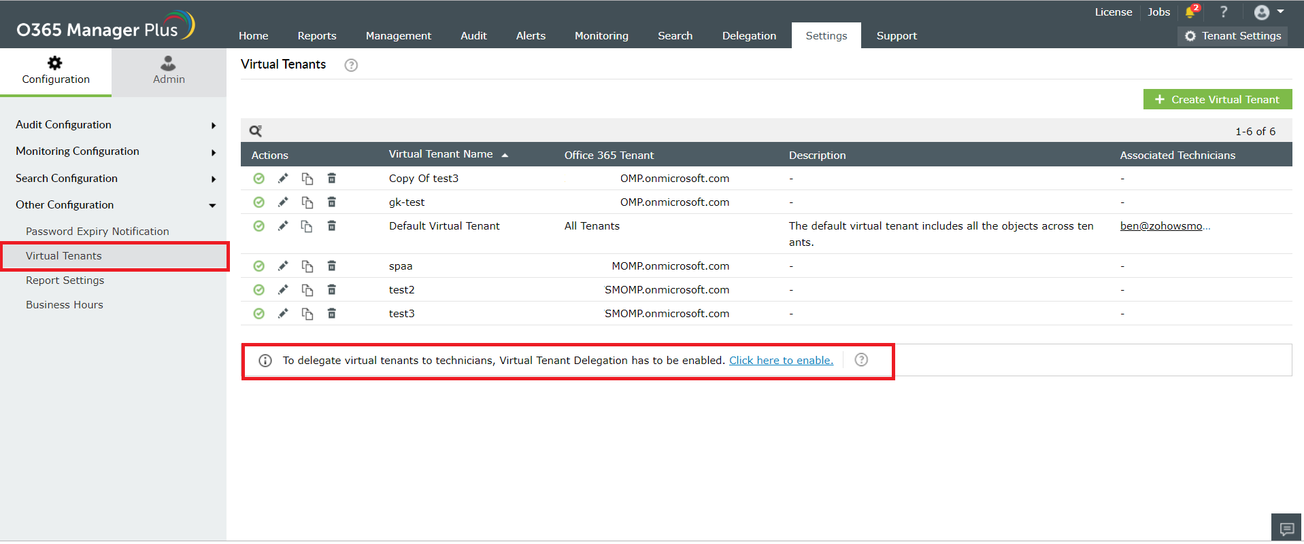Viewport: 1304px width, 544px height.
Task: Copy the Copy Of test3 tenant
Action: (x=307, y=179)
